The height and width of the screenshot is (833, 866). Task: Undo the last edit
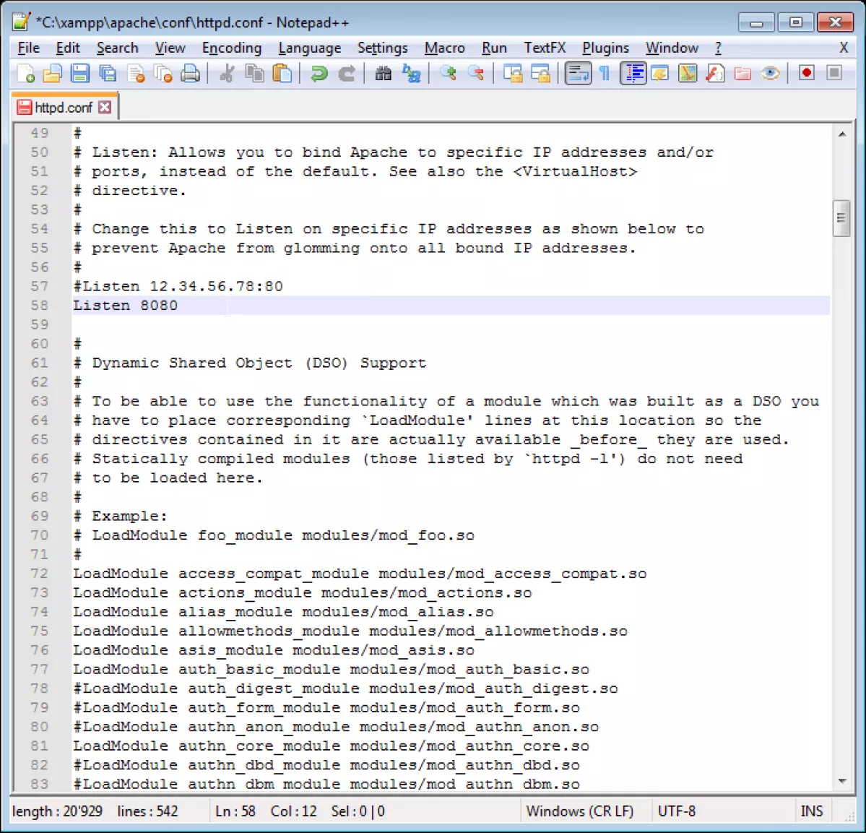coord(319,74)
